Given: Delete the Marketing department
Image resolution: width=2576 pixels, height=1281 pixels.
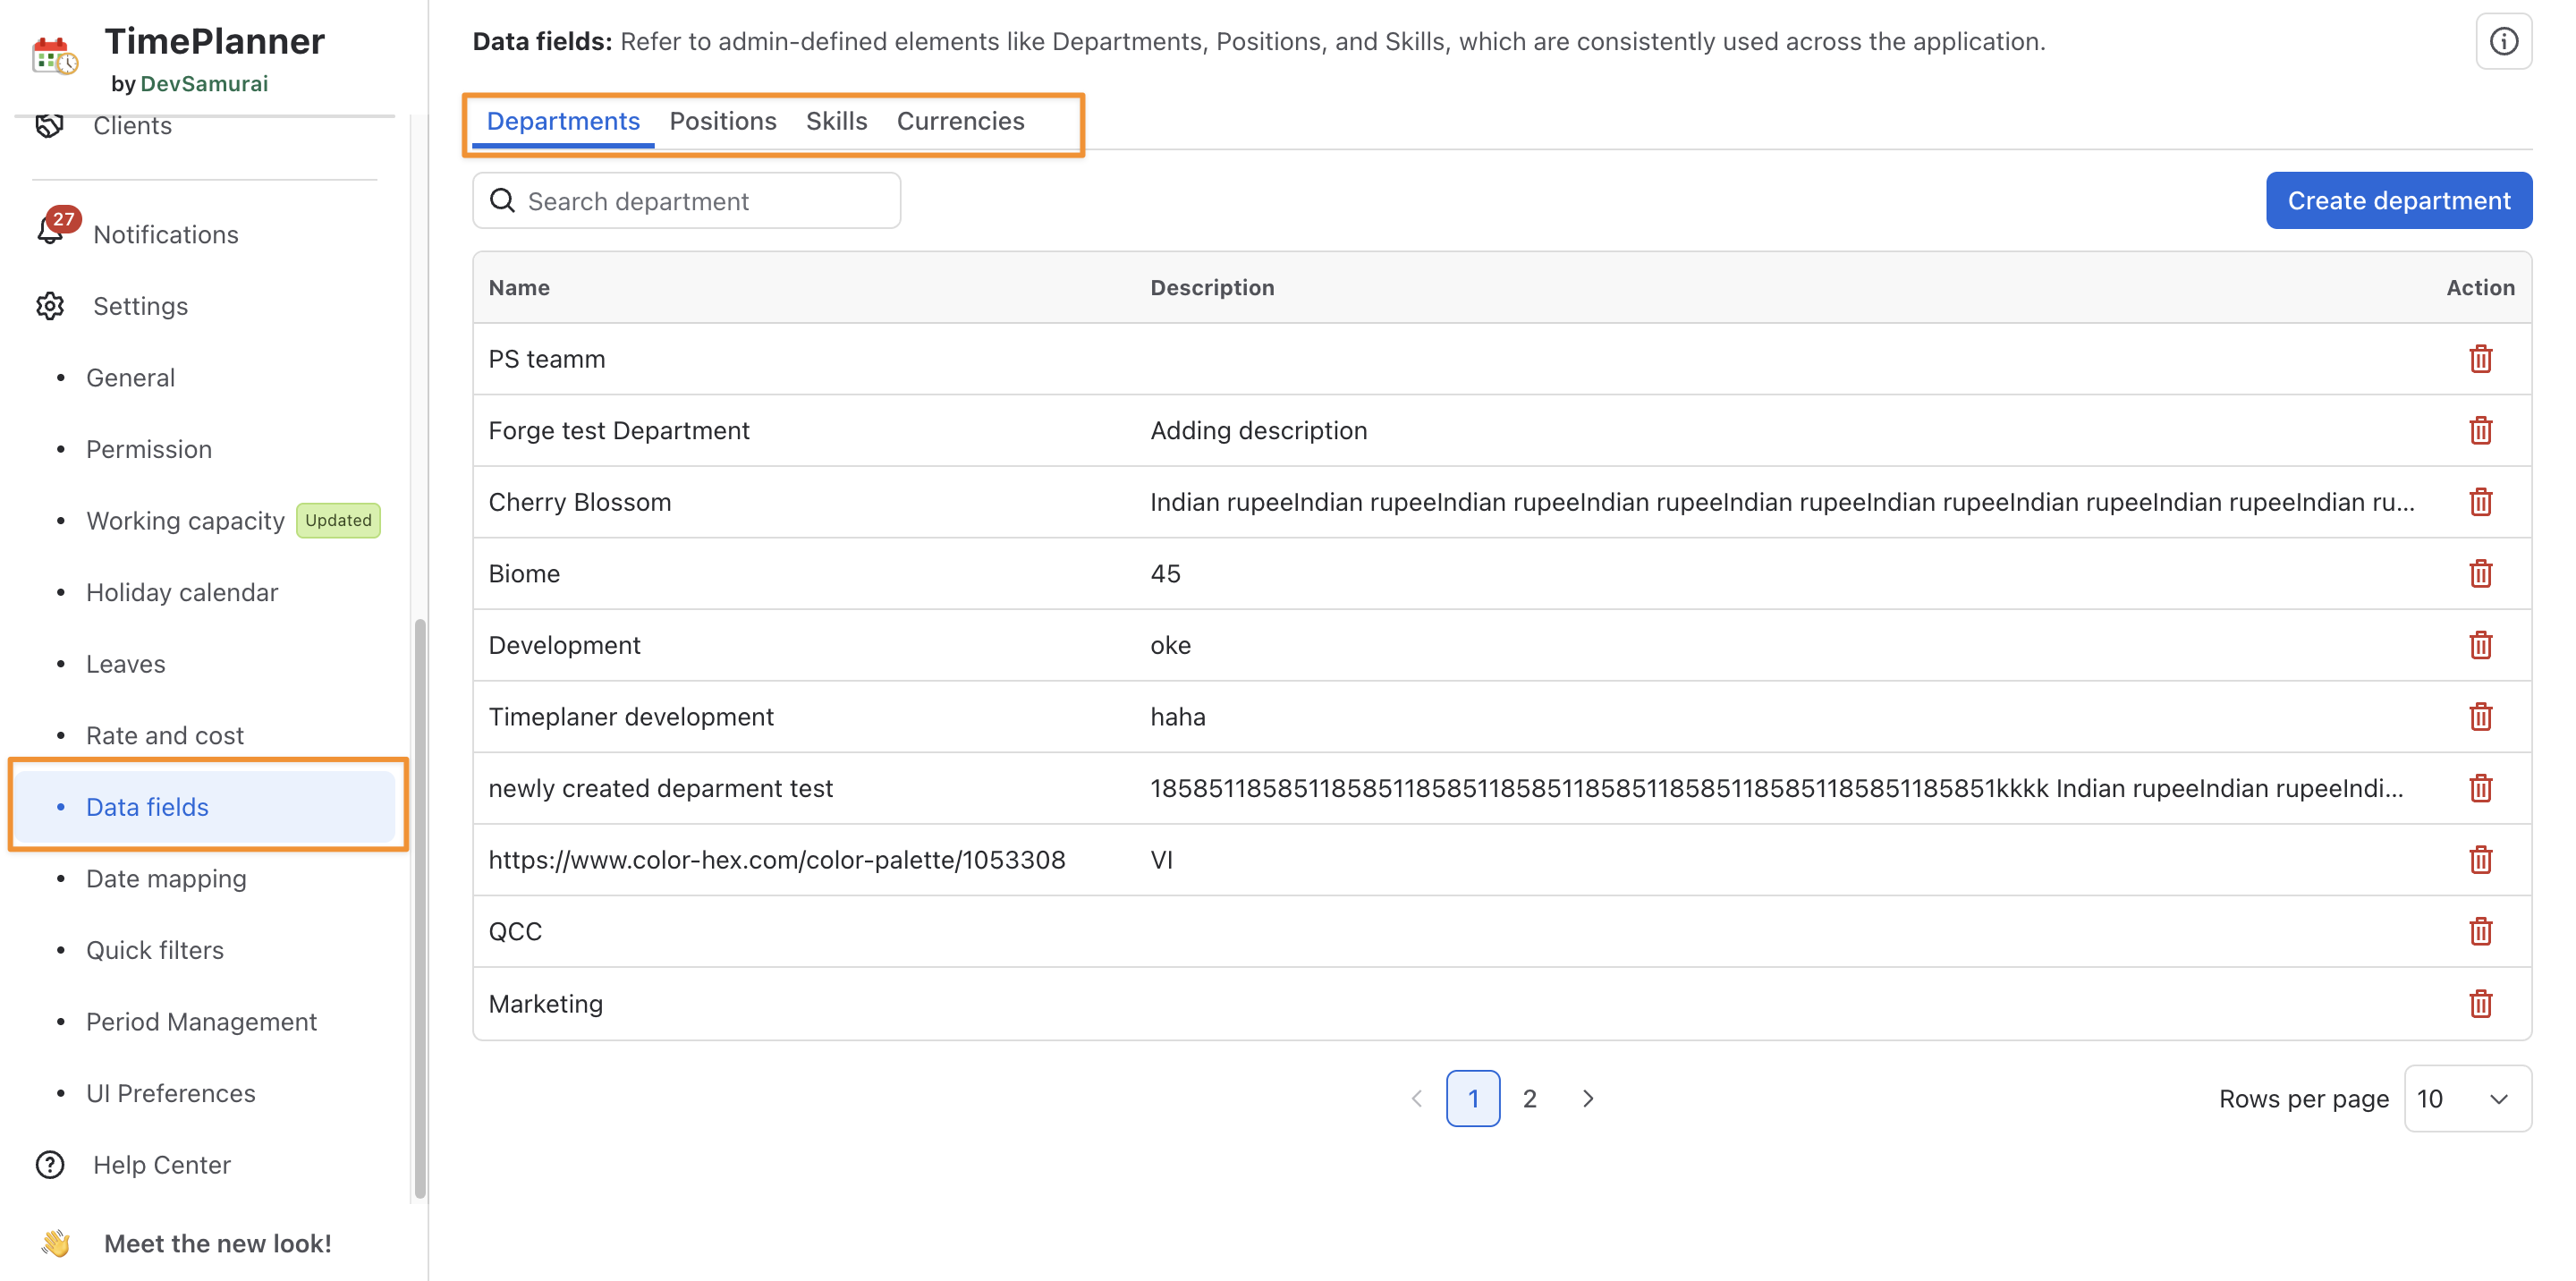Looking at the screenshot, I should (x=2480, y=1004).
